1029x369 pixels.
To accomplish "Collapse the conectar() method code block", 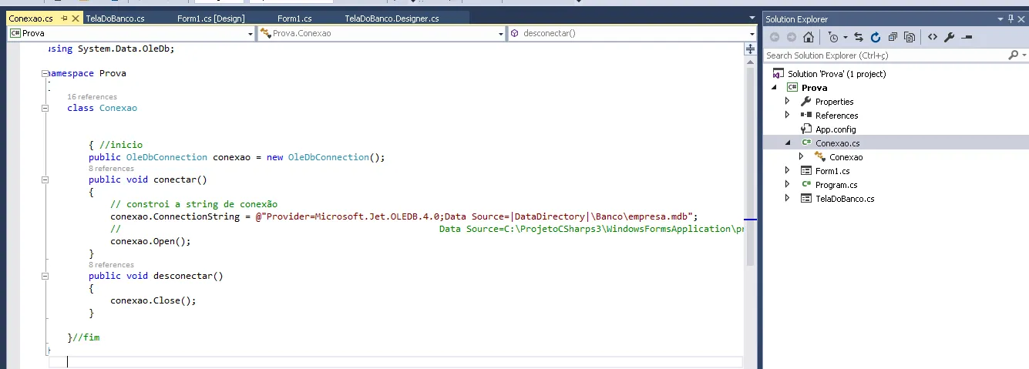I will pyautogui.click(x=45, y=179).
